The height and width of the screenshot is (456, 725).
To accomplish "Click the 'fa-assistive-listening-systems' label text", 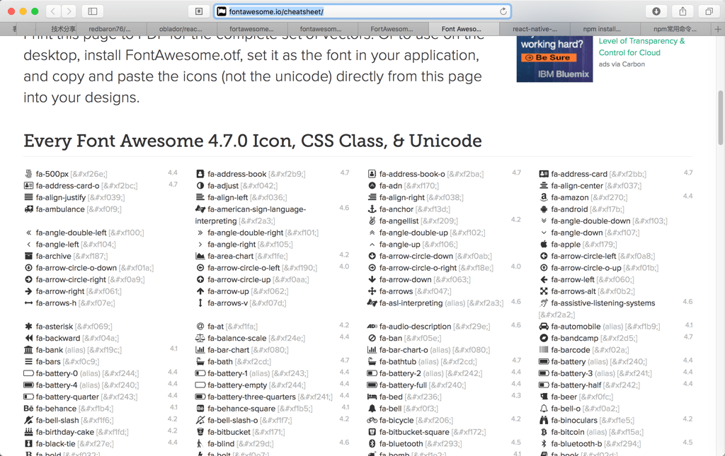I will (603, 303).
